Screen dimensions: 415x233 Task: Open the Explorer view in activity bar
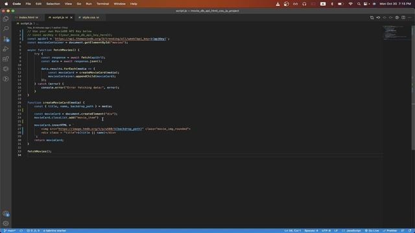(6, 19)
